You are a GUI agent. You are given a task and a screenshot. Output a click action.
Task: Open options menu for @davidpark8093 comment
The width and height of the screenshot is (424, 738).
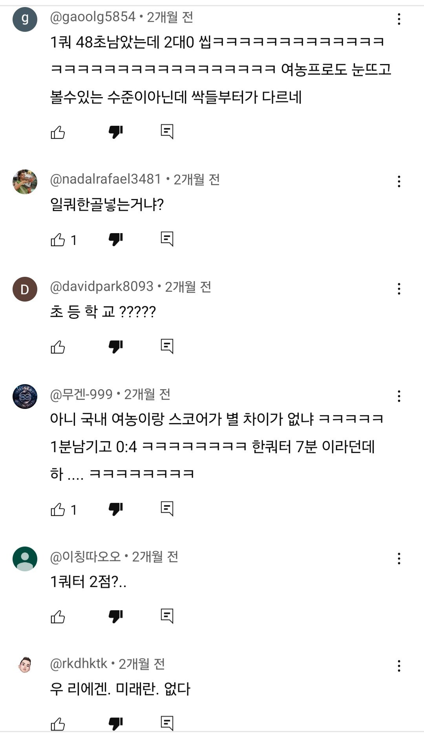coord(399,289)
